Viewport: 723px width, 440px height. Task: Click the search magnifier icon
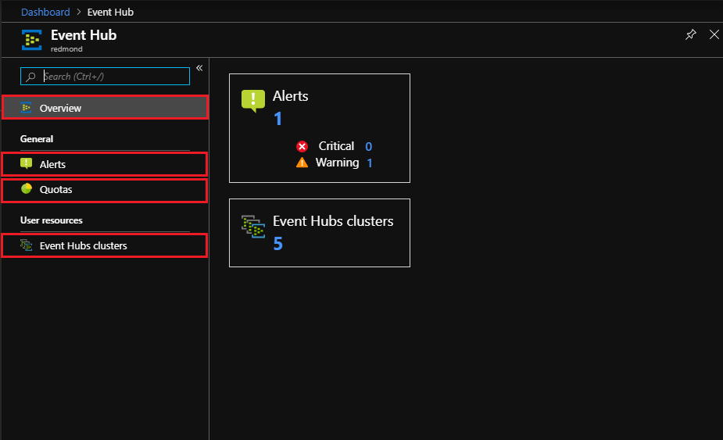coord(30,77)
